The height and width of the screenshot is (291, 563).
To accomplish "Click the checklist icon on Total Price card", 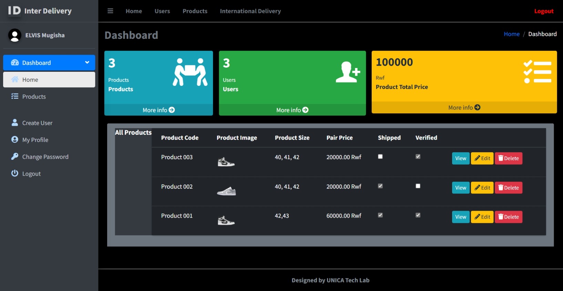I will click(537, 72).
